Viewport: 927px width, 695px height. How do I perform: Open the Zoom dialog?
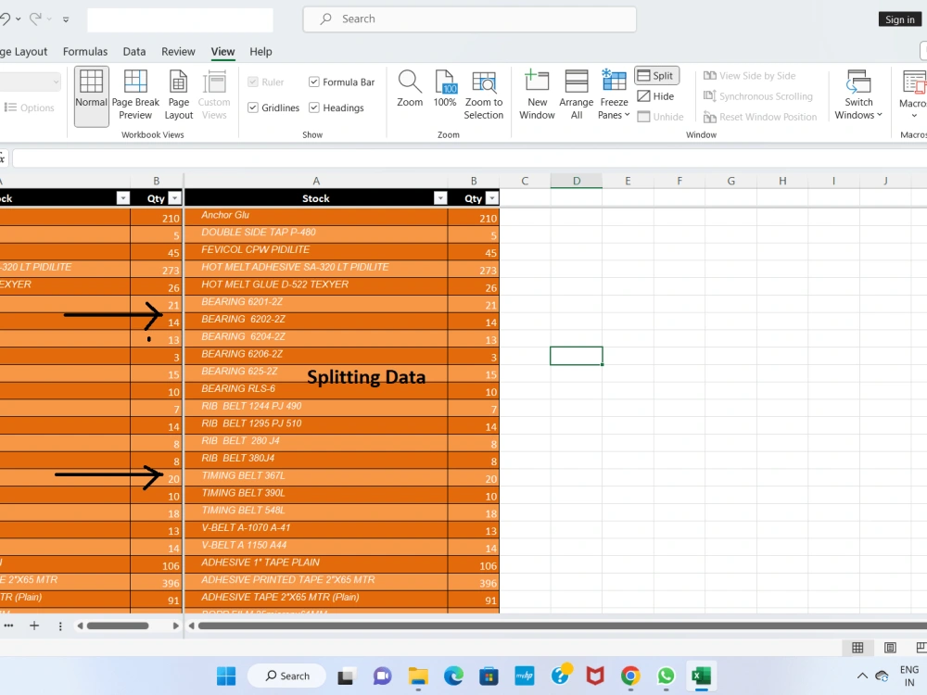coord(409,93)
